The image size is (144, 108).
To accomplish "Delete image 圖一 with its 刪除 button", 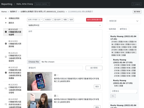I will click(x=97, y=87).
